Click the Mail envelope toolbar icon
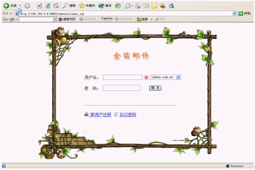 128,6
